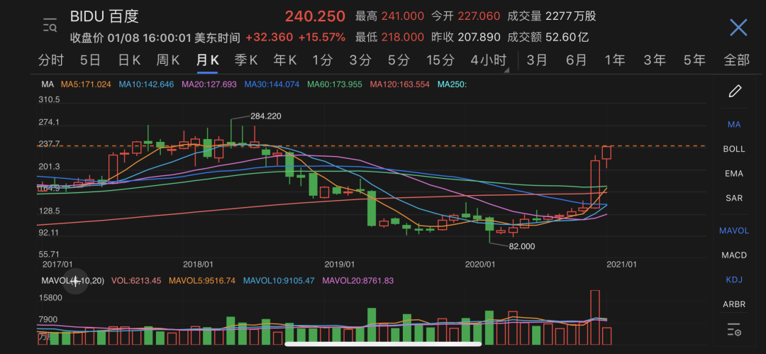Click the MAVOL20:8761.83 legend value
766x354 pixels.
coord(357,281)
